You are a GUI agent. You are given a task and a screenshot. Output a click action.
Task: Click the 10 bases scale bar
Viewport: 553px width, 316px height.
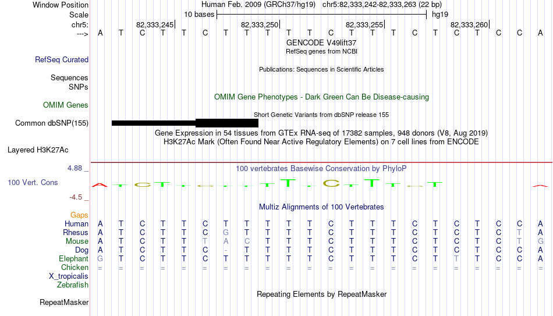point(322,15)
